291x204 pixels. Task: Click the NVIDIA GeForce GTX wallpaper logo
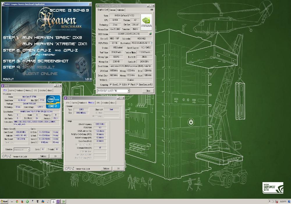(273, 188)
